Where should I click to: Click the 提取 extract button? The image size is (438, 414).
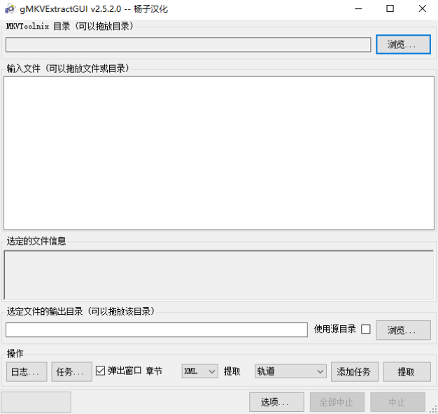pyautogui.click(x=407, y=371)
